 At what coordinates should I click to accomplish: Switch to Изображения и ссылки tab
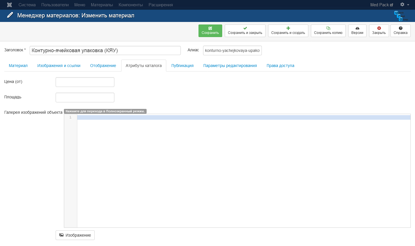click(x=59, y=66)
